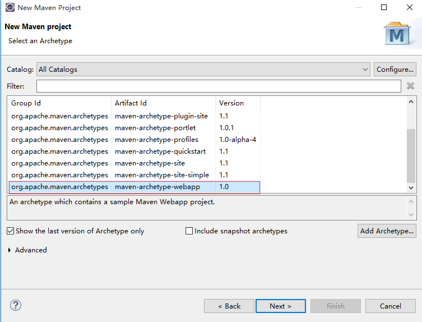Click the archetype description text area
Screen dimensions: 422x322
tap(207, 208)
